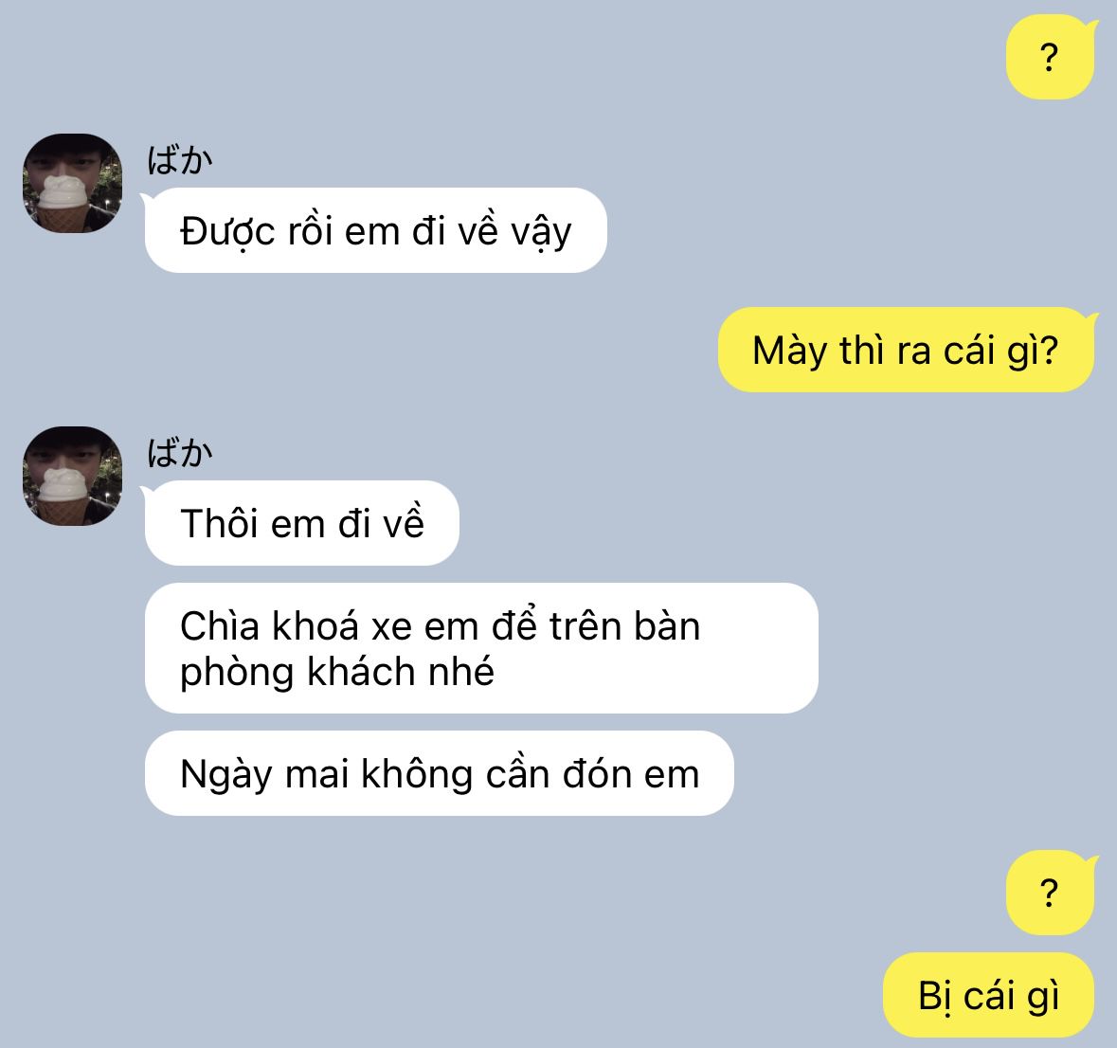Tap the '?' bubble preceding 'Được rồi em đi về vậy'

pyautogui.click(x=1050, y=57)
